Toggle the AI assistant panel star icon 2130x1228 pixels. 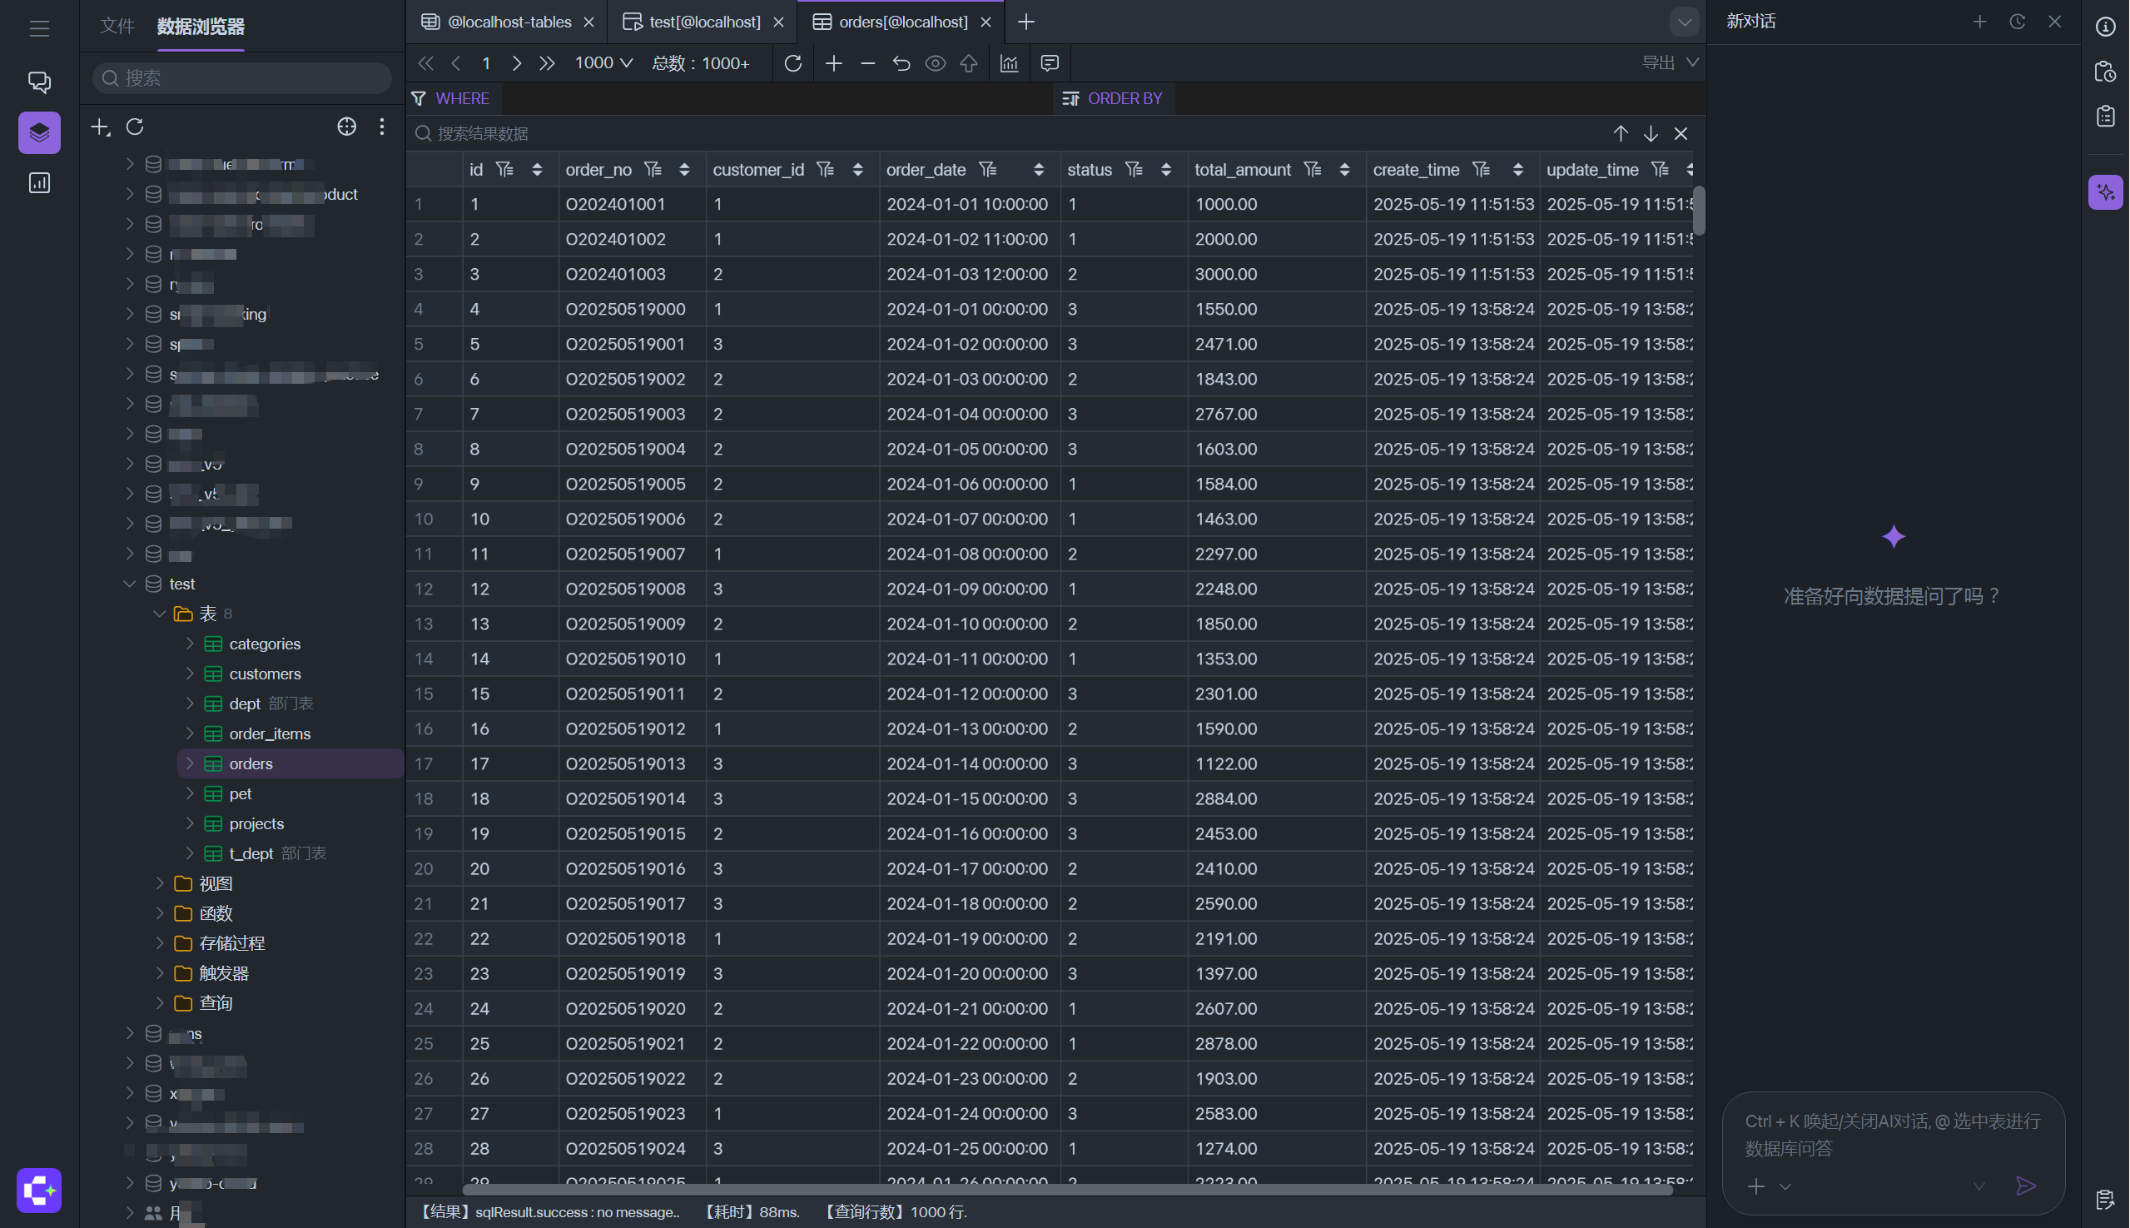(2106, 192)
